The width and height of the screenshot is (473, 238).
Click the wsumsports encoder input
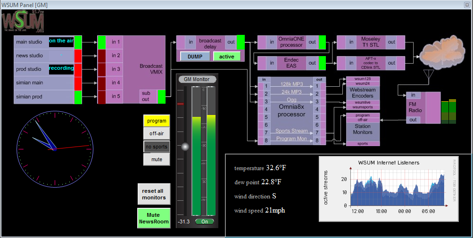pyautogui.click(x=363, y=107)
